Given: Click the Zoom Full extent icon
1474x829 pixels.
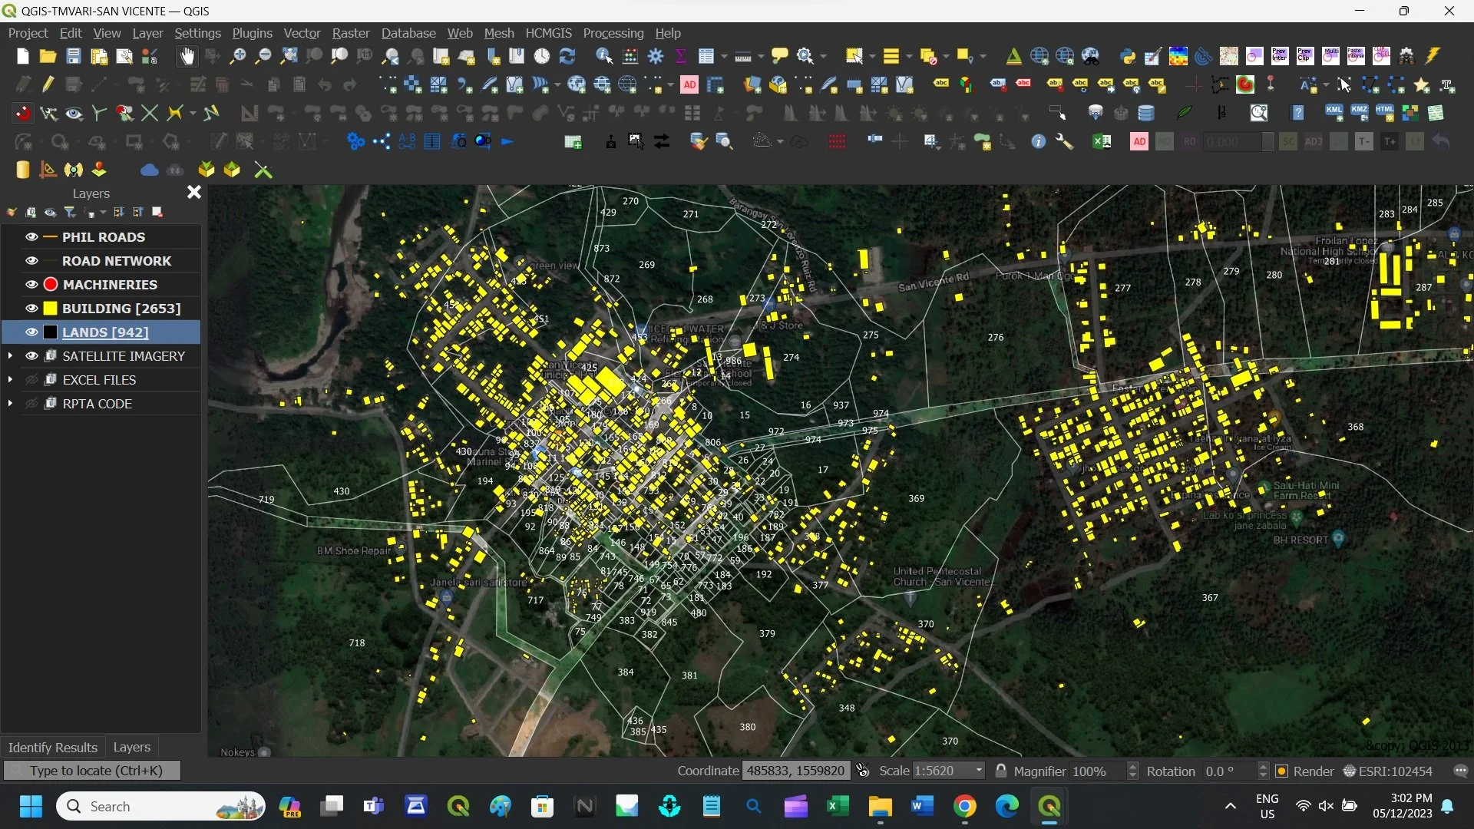Looking at the screenshot, I should [289, 56].
